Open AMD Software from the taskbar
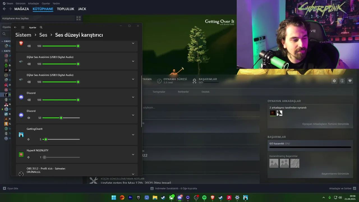 point(229,198)
